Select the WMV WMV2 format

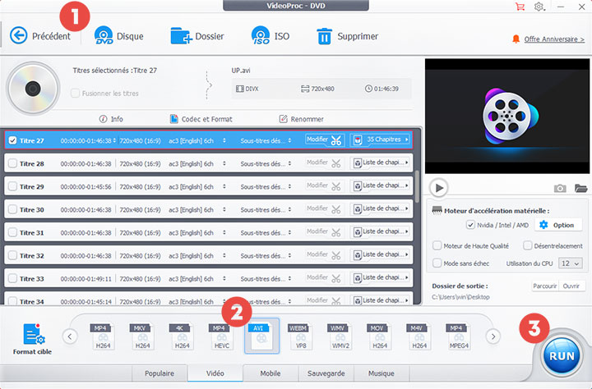340,336
